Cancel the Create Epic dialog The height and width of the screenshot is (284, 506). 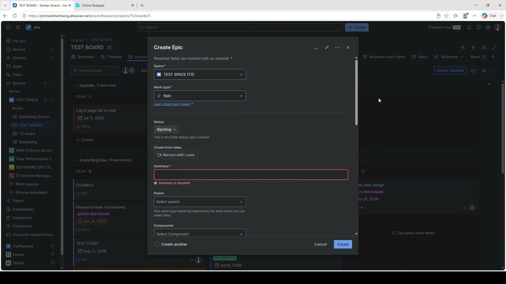pyautogui.click(x=320, y=244)
